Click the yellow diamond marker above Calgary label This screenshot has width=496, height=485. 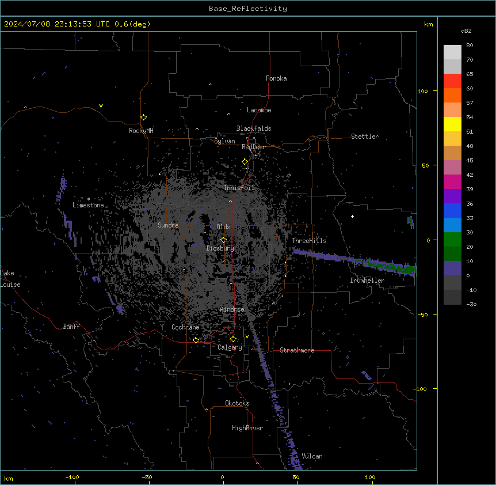(234, 339)
